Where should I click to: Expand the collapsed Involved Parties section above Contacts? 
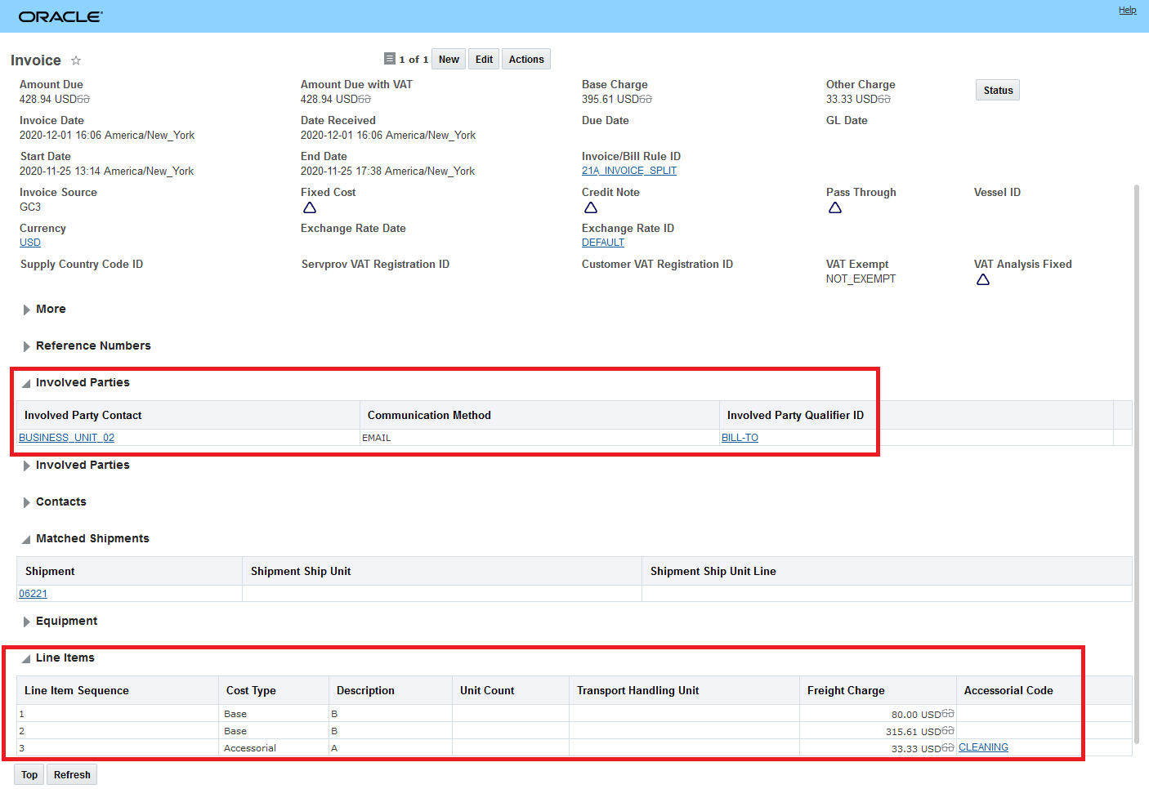point(27,466)
